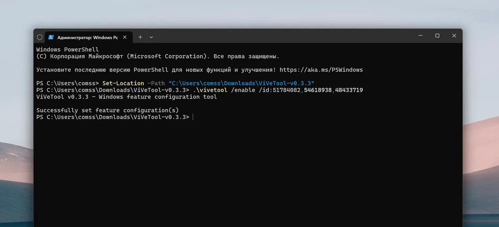Minimize the Terminal window

coord(420,36)
